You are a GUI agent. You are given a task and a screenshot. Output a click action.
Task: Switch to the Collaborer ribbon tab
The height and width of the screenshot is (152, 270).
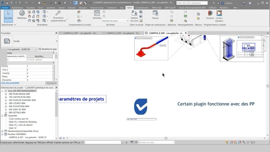[x=111, y=8]
